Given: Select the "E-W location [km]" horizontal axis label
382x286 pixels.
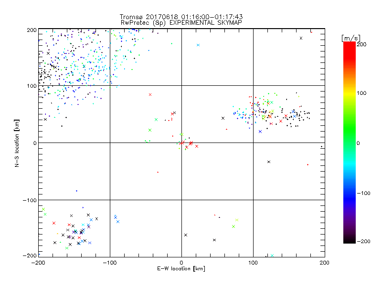Looking at the screenshot, I should 181,269.
